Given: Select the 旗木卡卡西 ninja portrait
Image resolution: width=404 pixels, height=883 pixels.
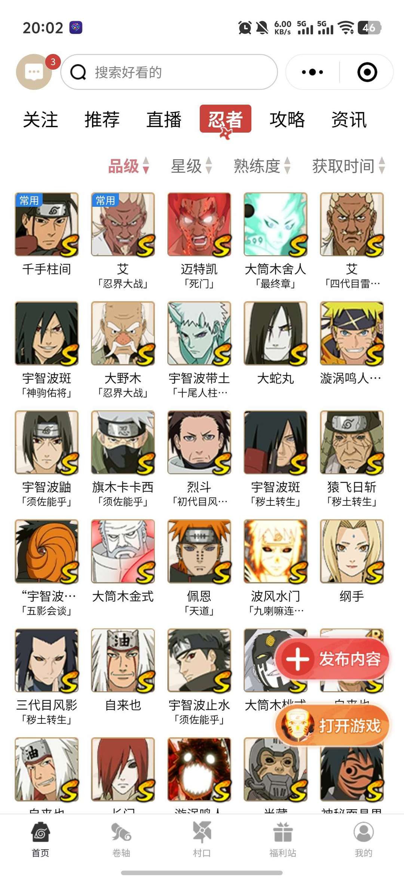Looking at the screenshot, I should pyautogui.click(x=123, y=442).
